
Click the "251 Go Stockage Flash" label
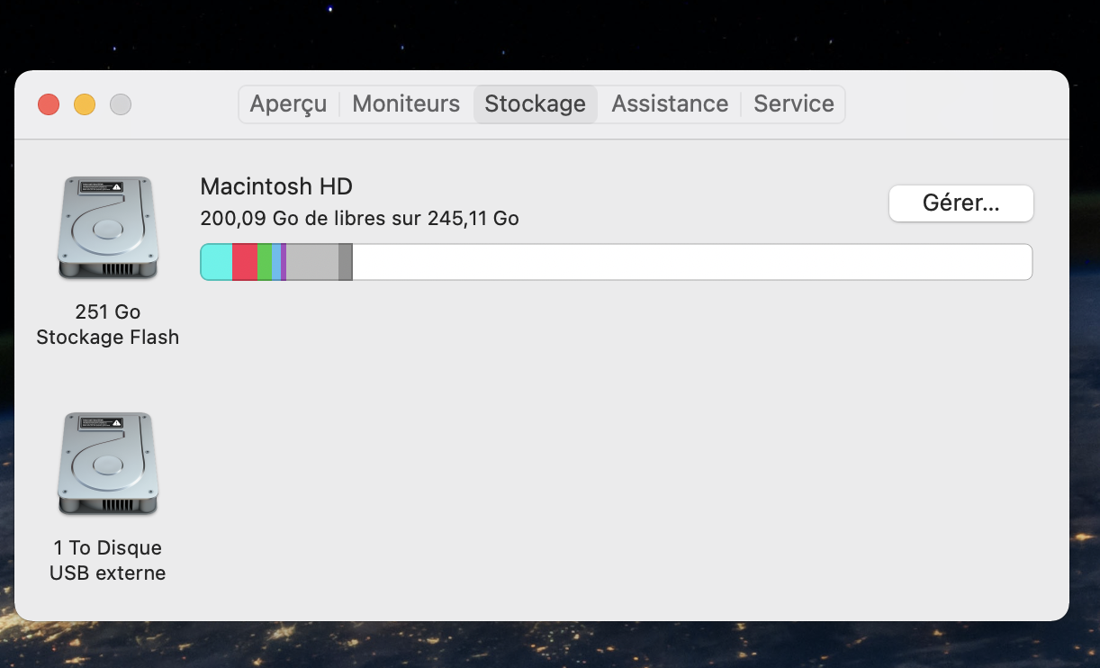tap(108, 325)
